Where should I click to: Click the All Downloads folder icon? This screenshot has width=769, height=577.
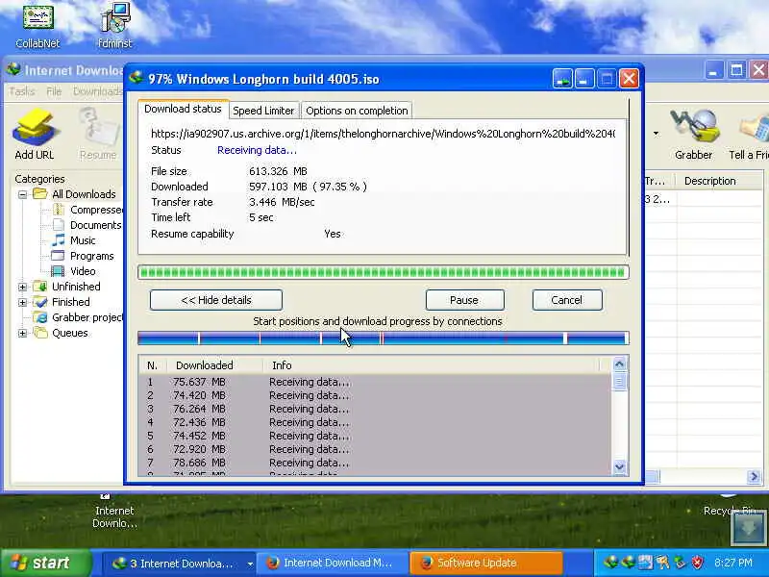pyautogui.click(x=40, y=194)
